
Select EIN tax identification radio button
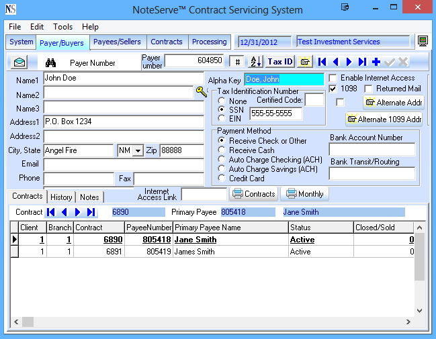(x=222, y=118)
